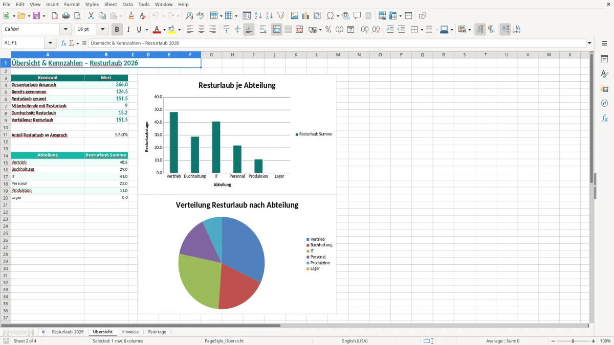The width and height of the screenshot is (614, 345).
Task: Click the Insert Comment icon
Action: click(x=357, y=16)
